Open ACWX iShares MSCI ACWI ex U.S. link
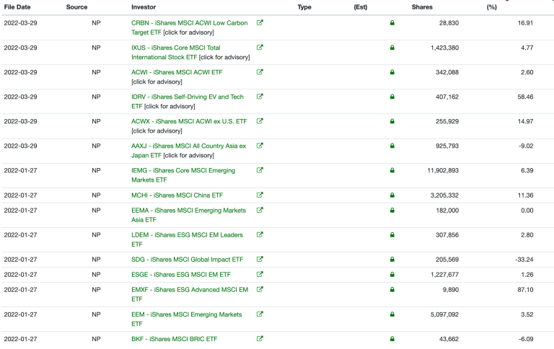This screenshot has width=554, height=349. 189,122
